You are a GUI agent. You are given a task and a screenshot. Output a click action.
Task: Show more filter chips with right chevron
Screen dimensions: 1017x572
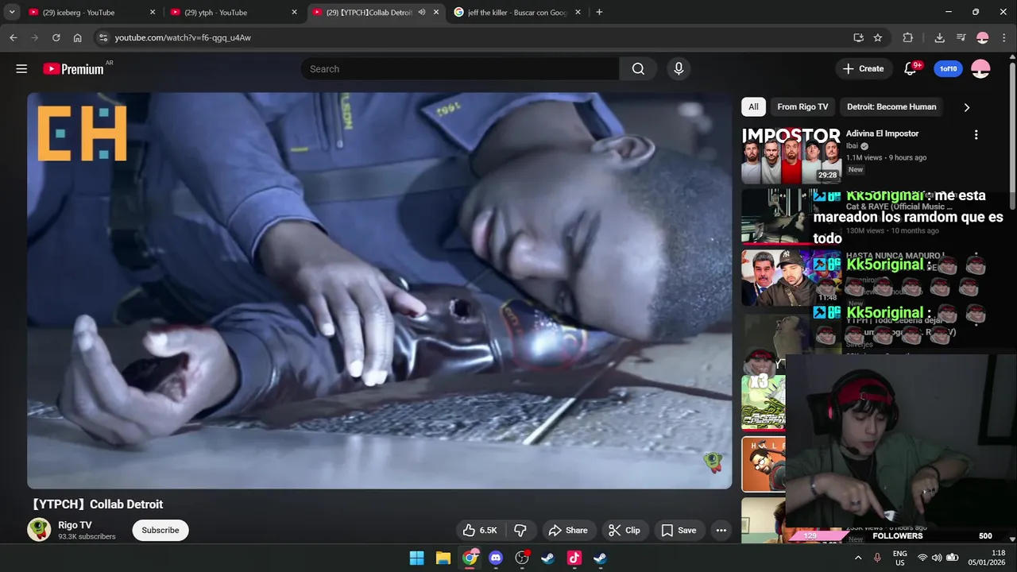click(x=966, y=107)
